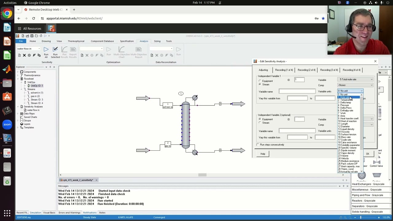Screen dimensions: 393x221
Task: Open the sensitivity study selector 'water flow in'
Action: coord(29,49)
